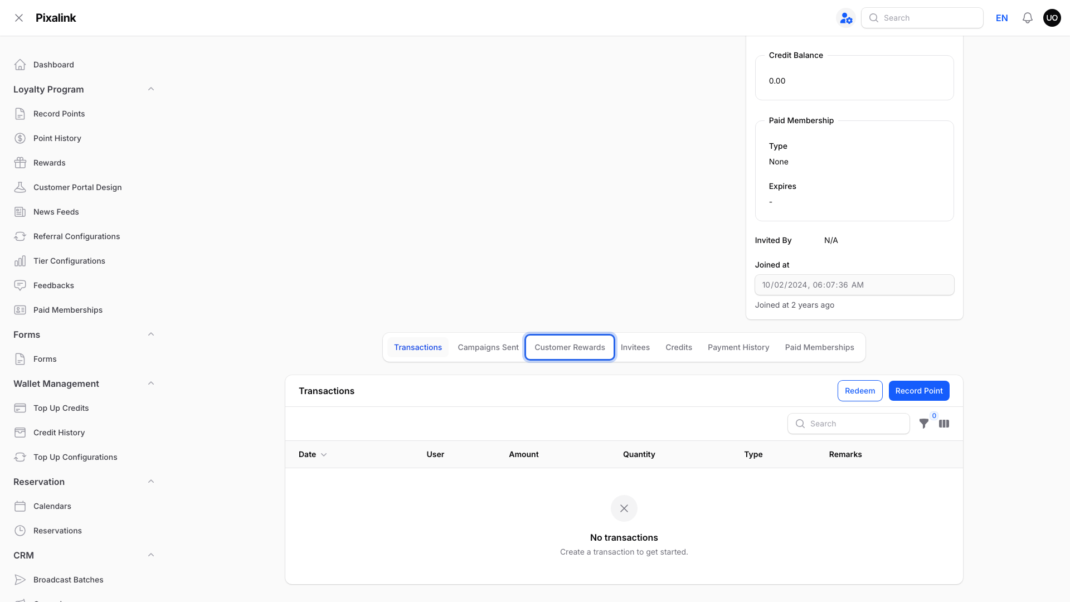Open the Dashboard home icon
1070x602 pixels.
(20, 65)
